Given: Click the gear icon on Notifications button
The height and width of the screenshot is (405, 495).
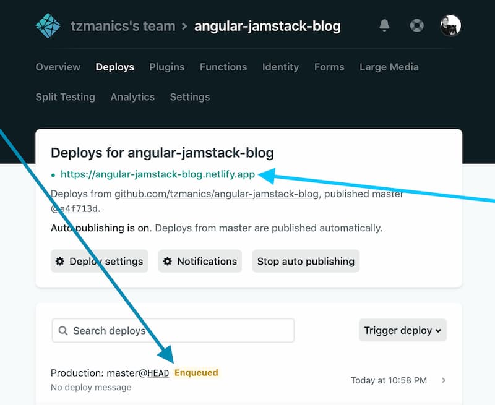Looking at the screenshot, I should [x=167, y=261].
